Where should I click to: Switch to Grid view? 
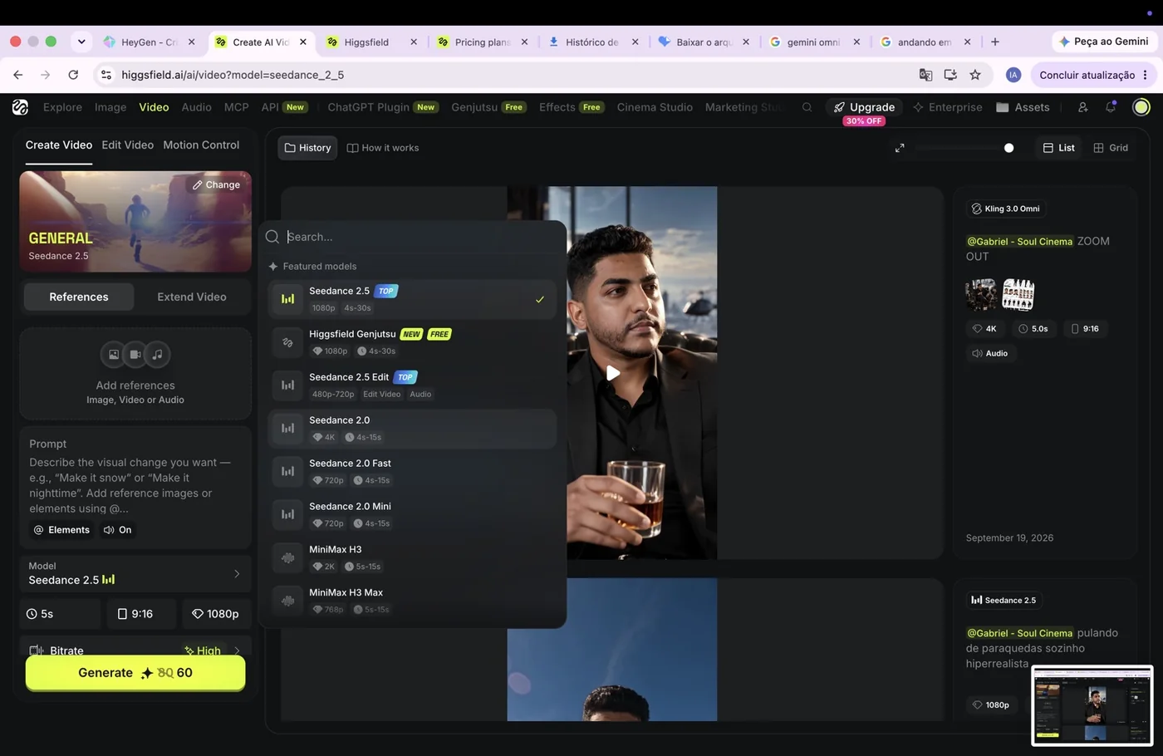coord(1111,148)
